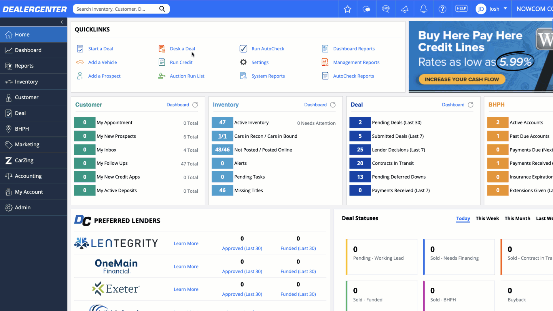
Task: Refresh the Deal panel
Action: (x=471, y=105)
